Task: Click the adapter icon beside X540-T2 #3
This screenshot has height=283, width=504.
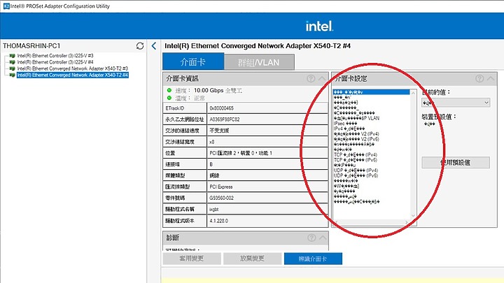Action: pyautogui.click(x=12, y=68)
